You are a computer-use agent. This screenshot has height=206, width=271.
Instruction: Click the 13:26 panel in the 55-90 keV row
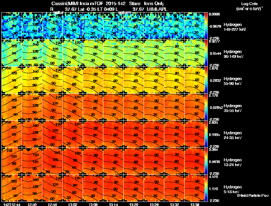(154, 80)
